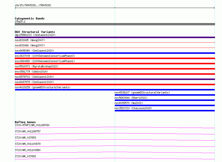The width and height of the screenshot is (222, 162).
Task: Click the red bar under nsv5519371
Action: point(115,69)
